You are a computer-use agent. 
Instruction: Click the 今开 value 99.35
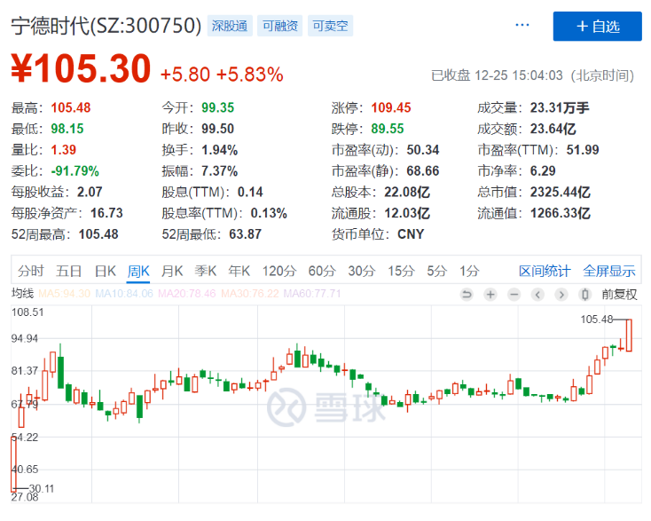coord(218,108)
